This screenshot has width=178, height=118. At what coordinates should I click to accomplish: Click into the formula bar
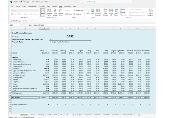94,25
